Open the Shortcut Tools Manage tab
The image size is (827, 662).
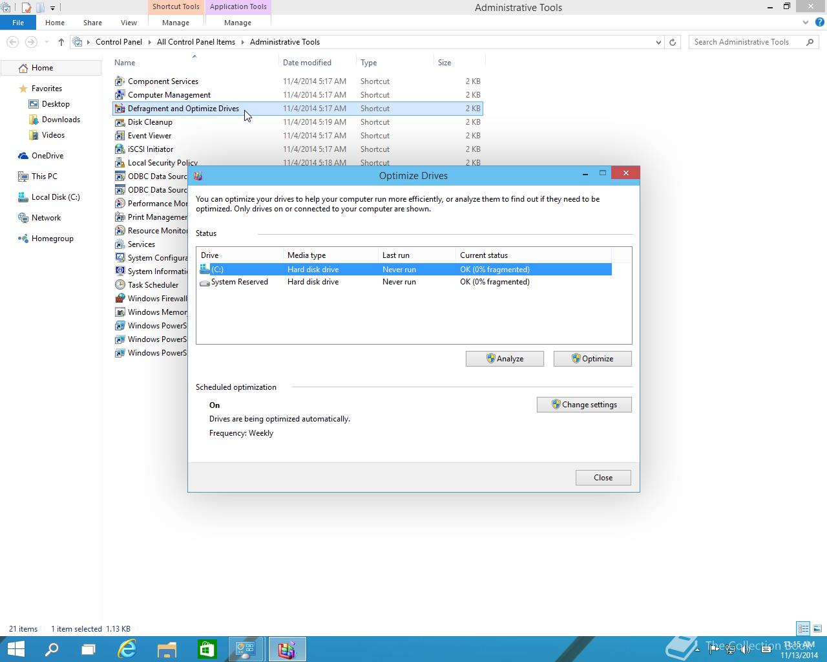click(176, 23)
